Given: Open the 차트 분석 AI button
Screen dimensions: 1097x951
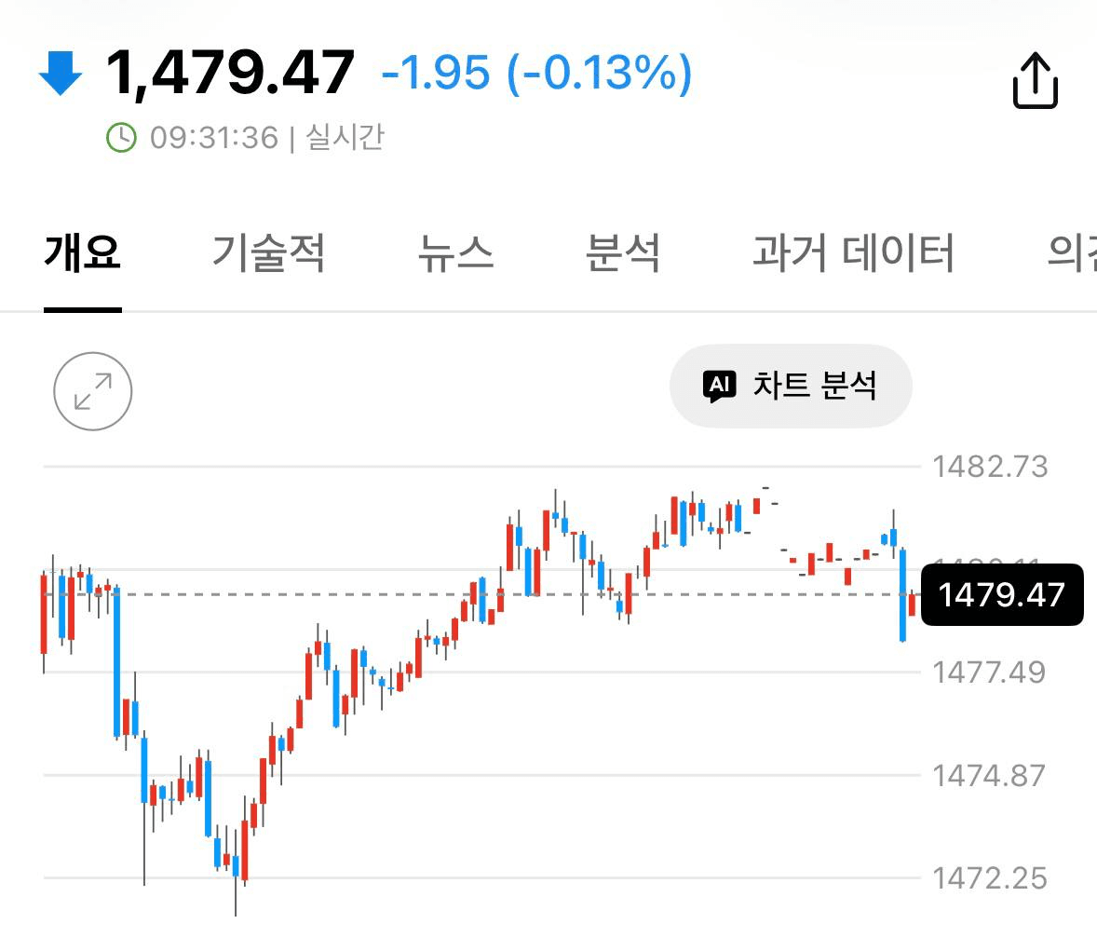Looking at the screenshot, I should tap(791, 386).
